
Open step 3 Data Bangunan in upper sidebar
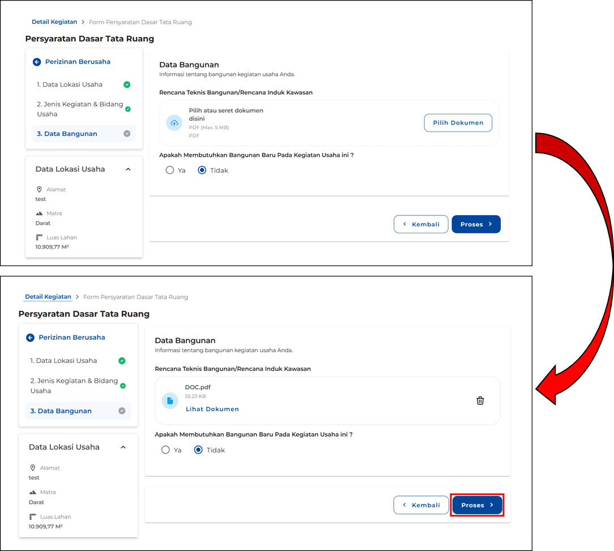click(x=67, y=134)
